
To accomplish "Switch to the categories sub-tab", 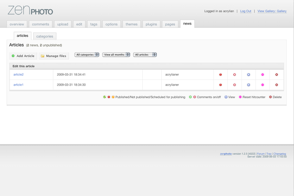I will pos(45,36).
